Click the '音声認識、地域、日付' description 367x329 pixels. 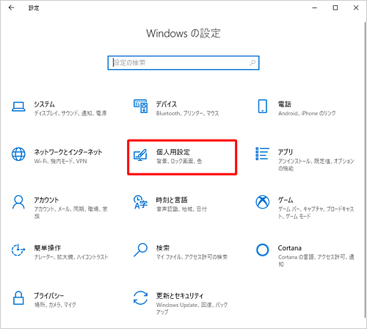181,209
